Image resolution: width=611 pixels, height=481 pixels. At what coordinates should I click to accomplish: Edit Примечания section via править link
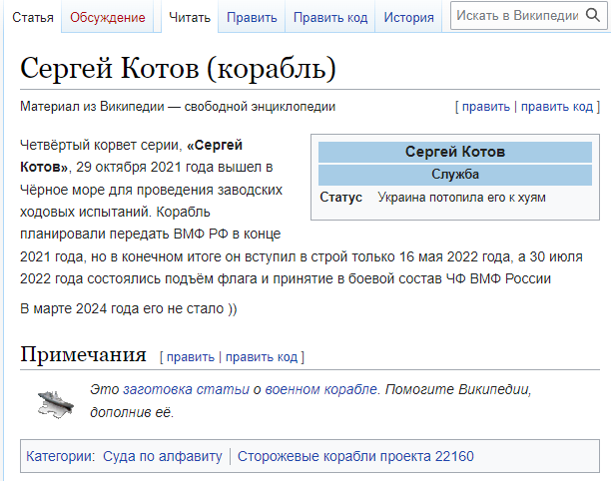click(190, 356)
